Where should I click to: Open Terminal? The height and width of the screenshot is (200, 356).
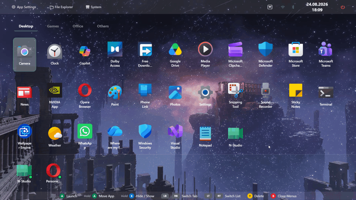tap(326, 96)
